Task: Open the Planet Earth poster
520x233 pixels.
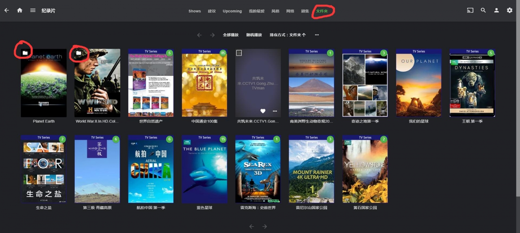Action: click(x=44, y=83)
